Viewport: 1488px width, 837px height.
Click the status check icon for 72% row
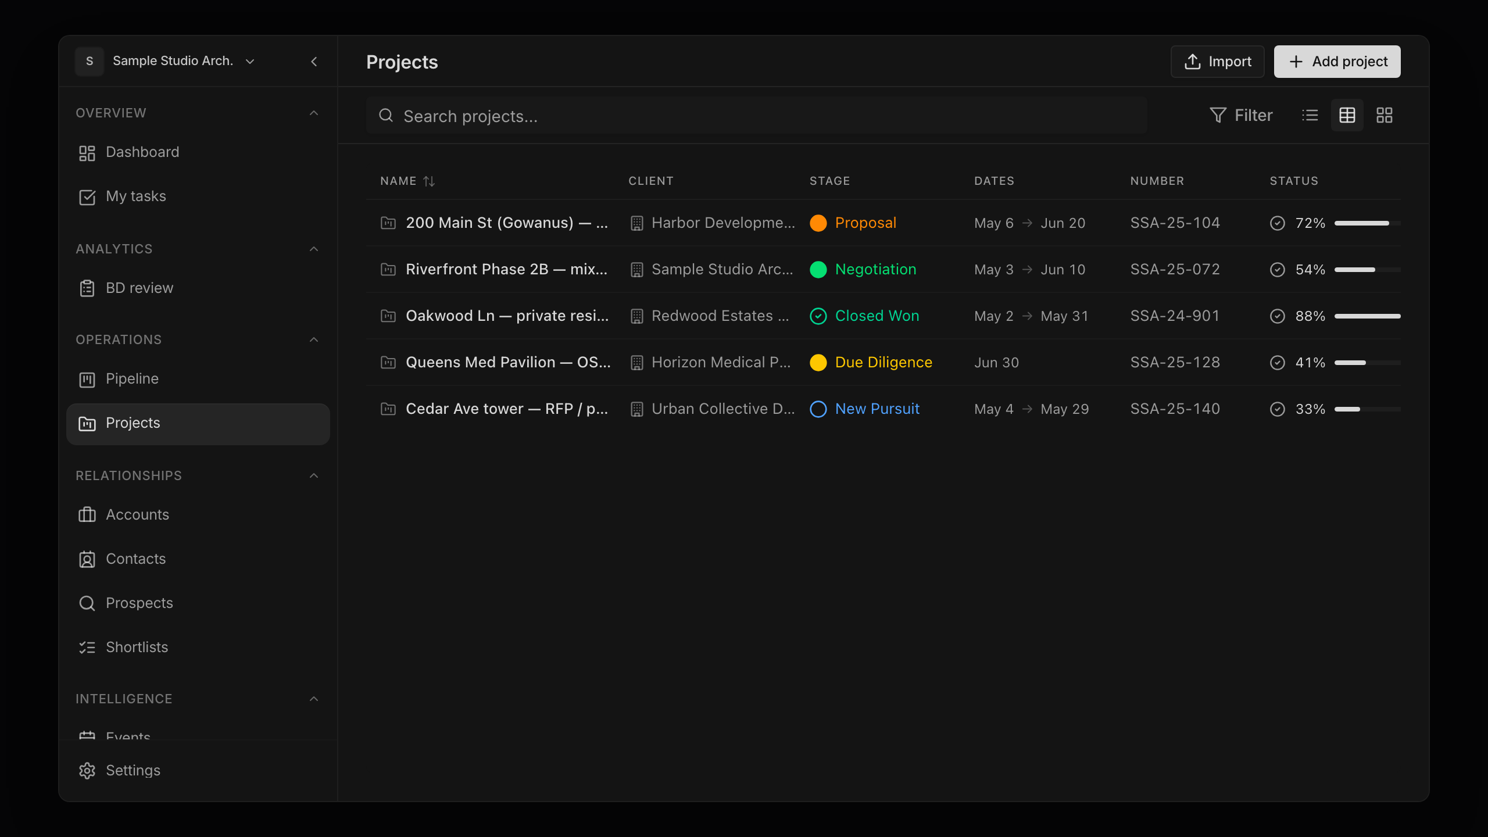point(1278,223)
